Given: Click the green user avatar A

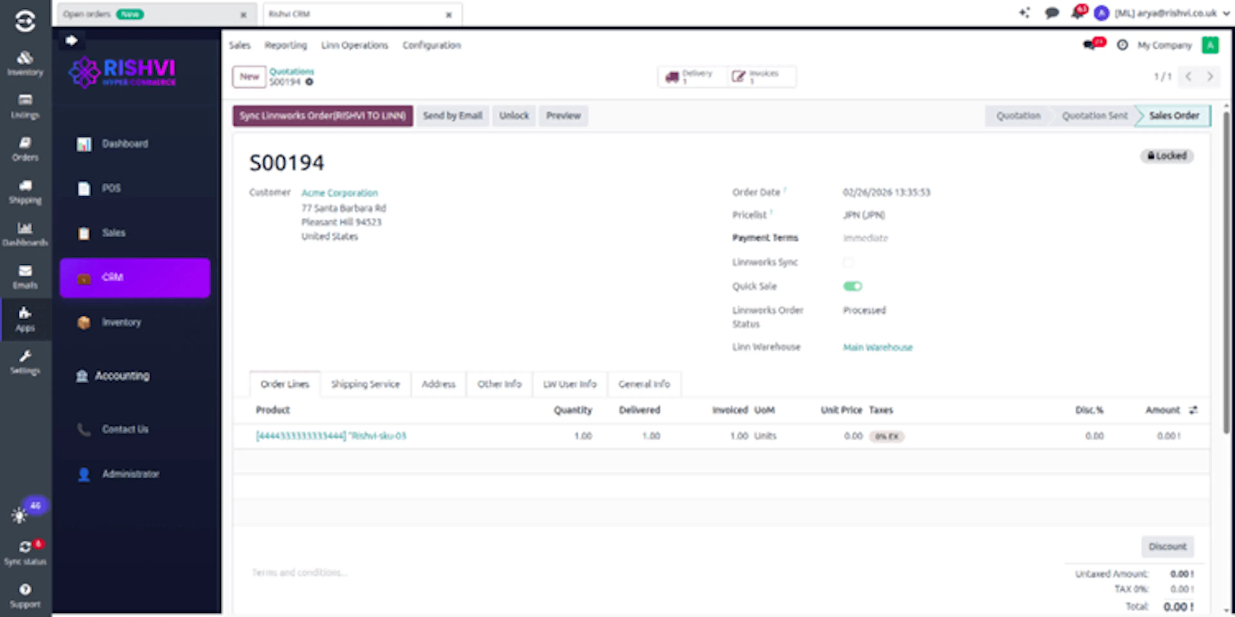Looking at the screenshot, I should (1210, 45).
